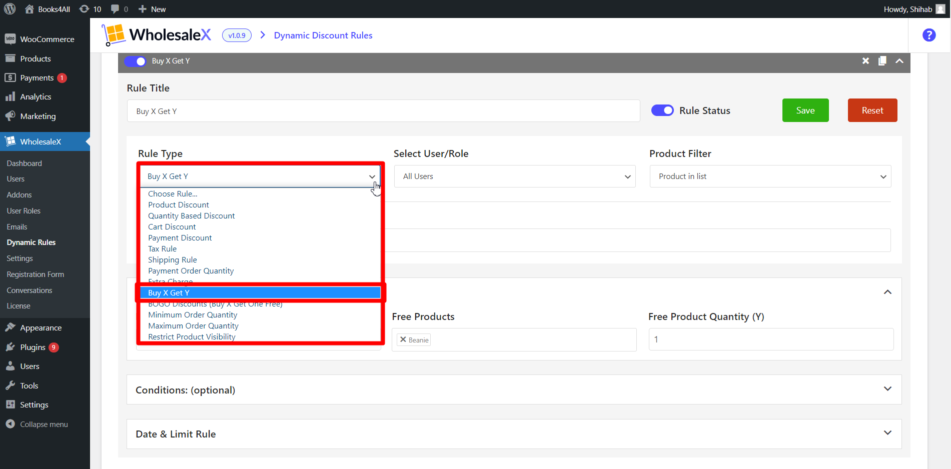
Task: Open the blue help question mark icon
Action: 929,35
